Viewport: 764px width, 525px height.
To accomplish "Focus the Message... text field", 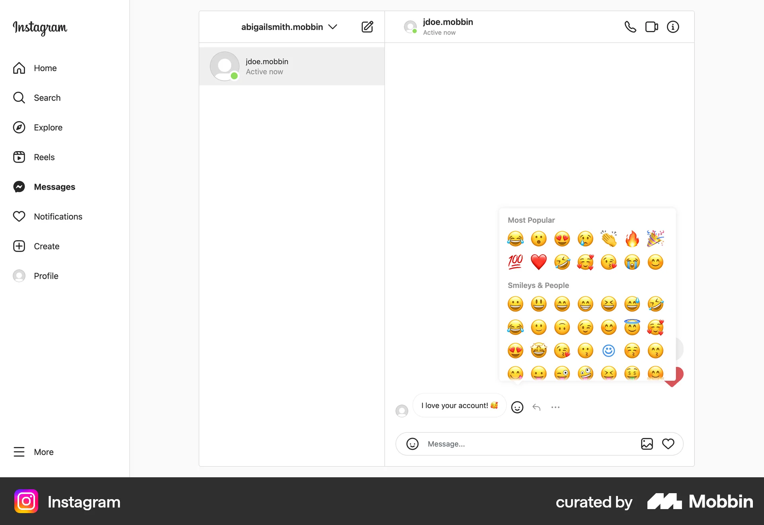I will coord(529,444).
